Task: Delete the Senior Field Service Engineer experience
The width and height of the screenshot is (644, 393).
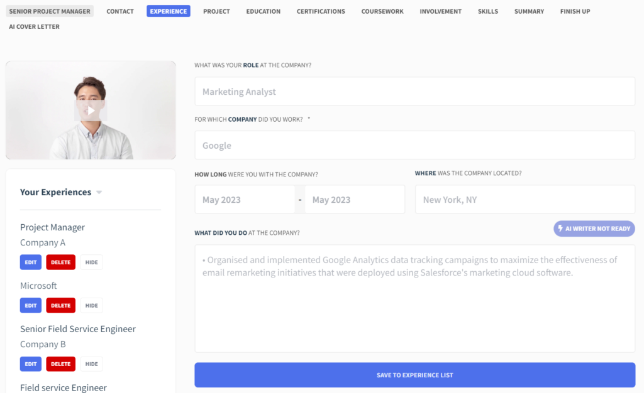Action: coord(61,364)
